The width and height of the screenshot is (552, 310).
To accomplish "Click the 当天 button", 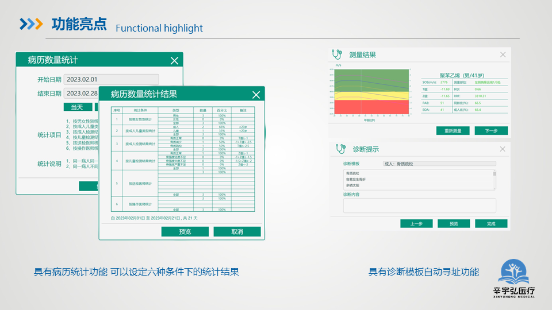I will [x=77, y=107].
